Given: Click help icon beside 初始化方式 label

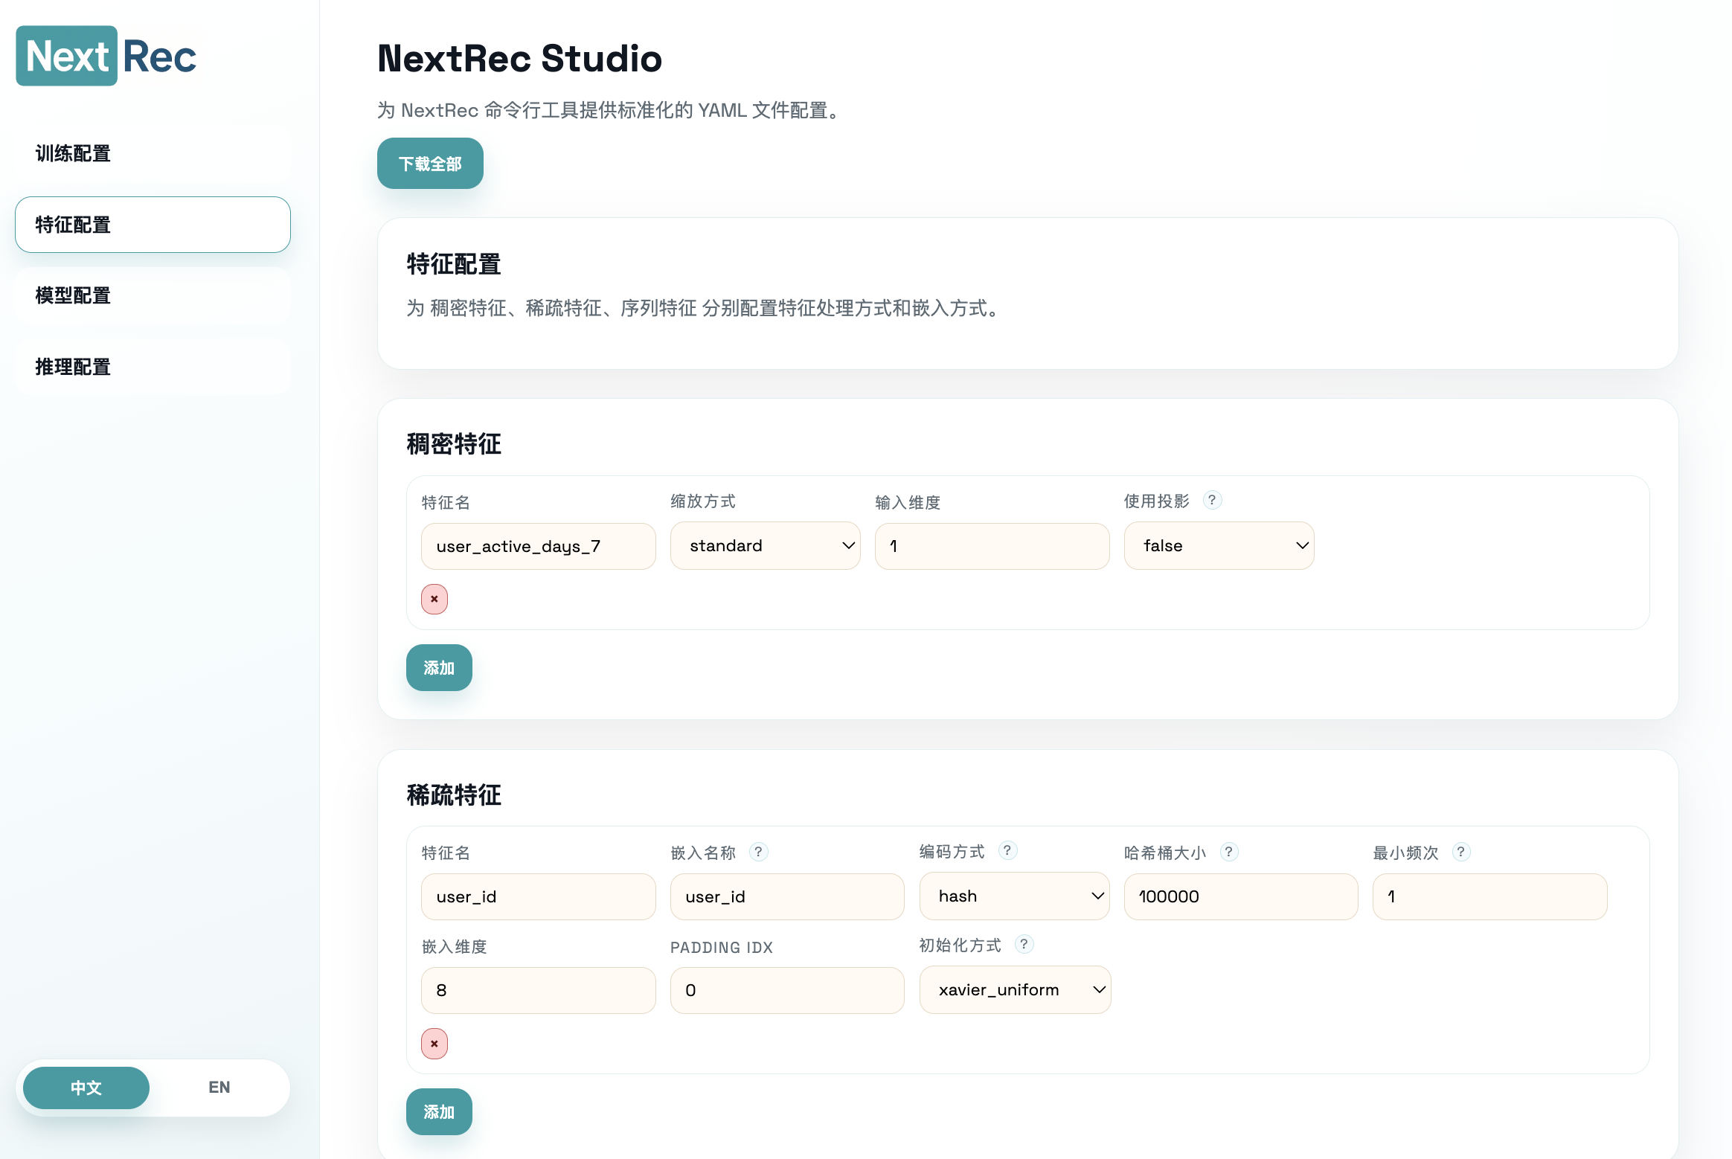Looking at the screenshot, I should tap(1024, 944).
